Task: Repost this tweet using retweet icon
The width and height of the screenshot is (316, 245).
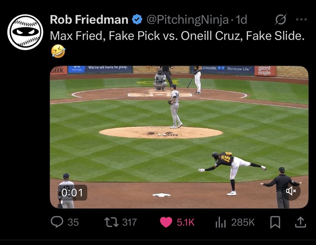Action: coord(111,222)
